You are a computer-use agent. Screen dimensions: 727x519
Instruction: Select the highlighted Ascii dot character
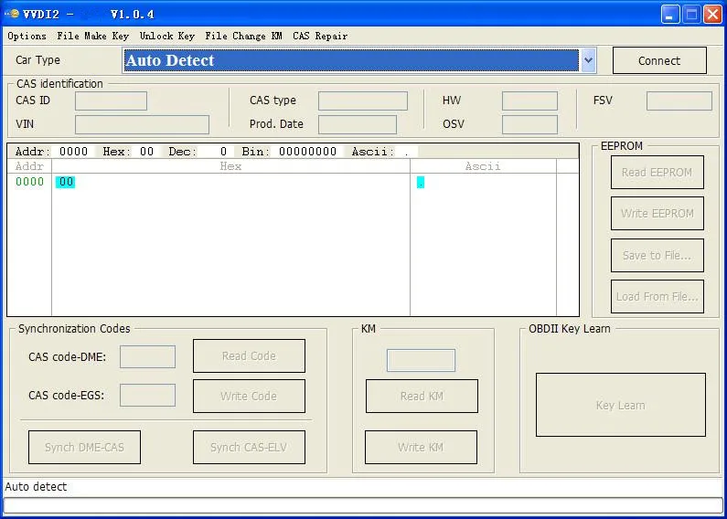pos(421,182)
